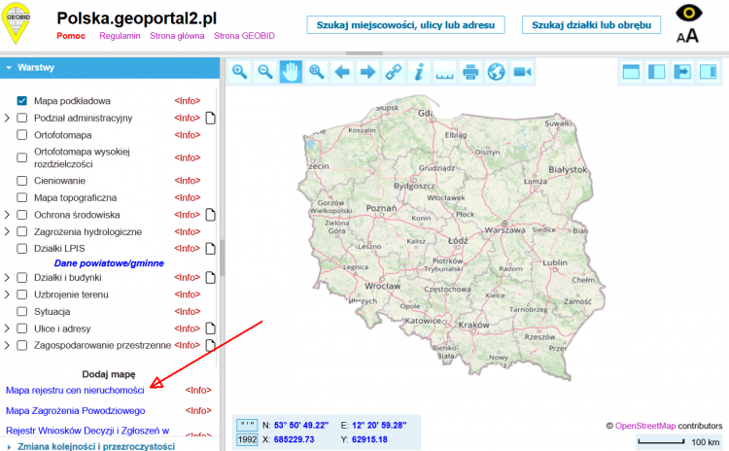This screenshot has width=729, height=451.
Task: Click document icon beside Ochrona środowiska
Action: [x=210, y=215]
